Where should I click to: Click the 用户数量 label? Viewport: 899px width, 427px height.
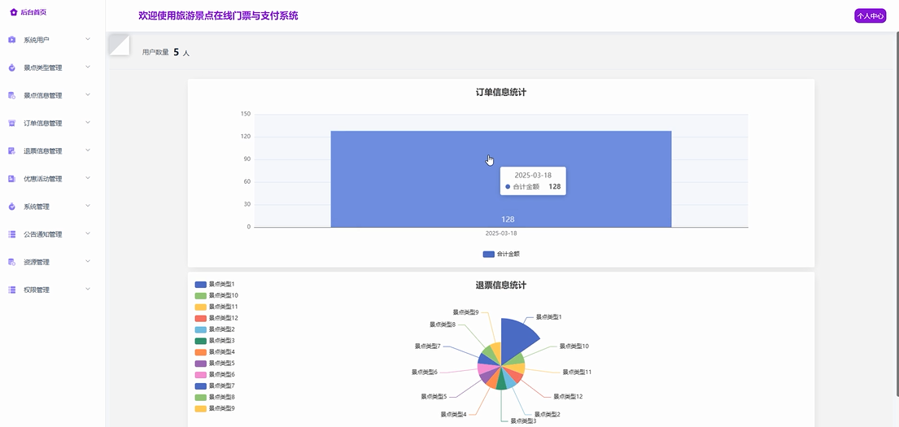pyautogui.click(x=155, y=52)
